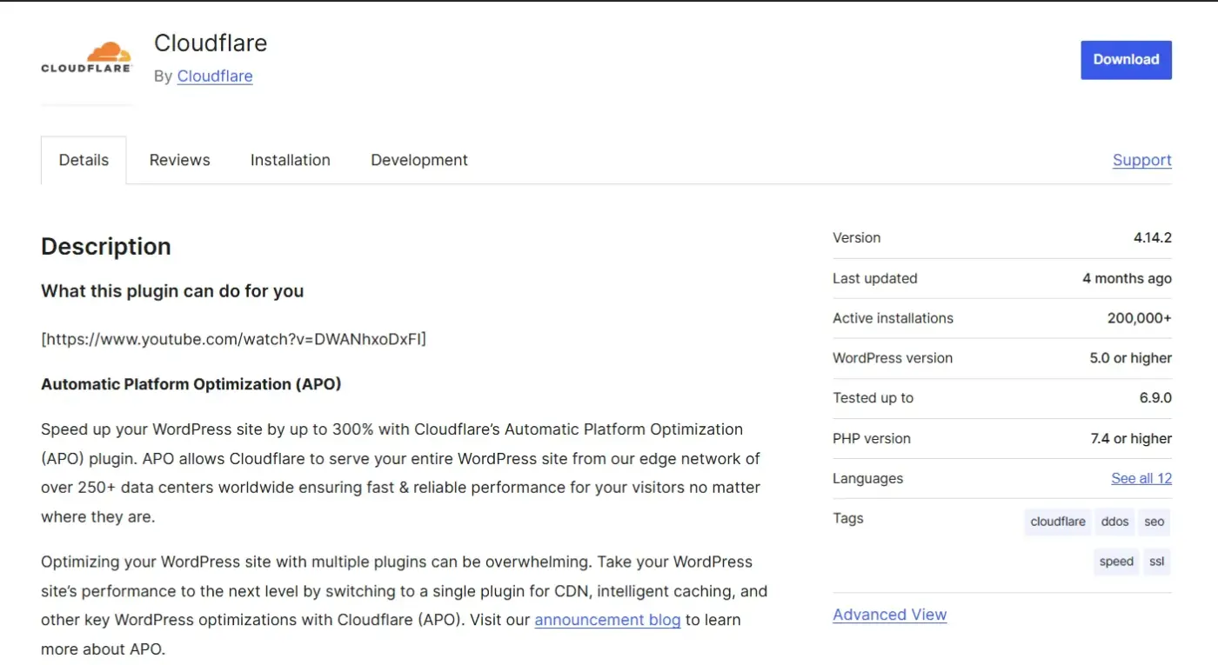Click the Version label
The width and height of the screenshot is (1218, 665).
(856, 238)
